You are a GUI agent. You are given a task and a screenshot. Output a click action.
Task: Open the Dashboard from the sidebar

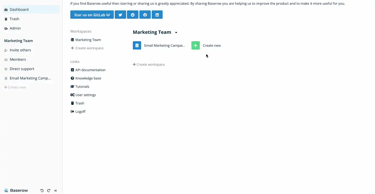(x=19, y=9)
